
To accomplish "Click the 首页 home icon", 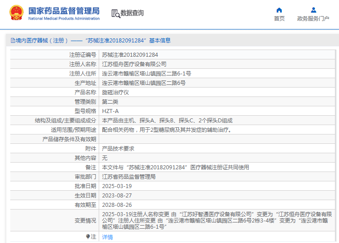I will click(279, 10).
